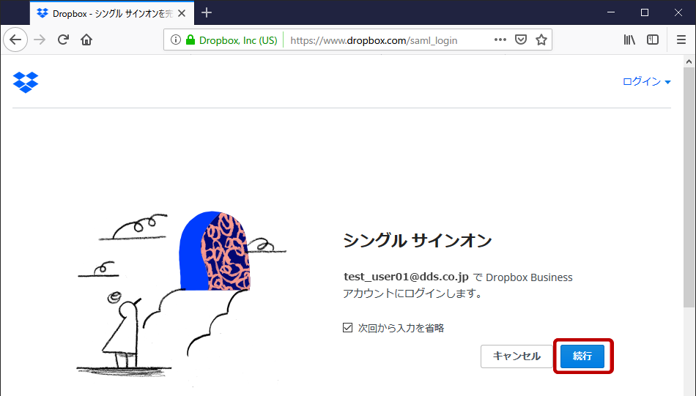Viewport: 696px width, 396px height.
Task: Open Firefox hamburger menu
Action: pos(681,40)
